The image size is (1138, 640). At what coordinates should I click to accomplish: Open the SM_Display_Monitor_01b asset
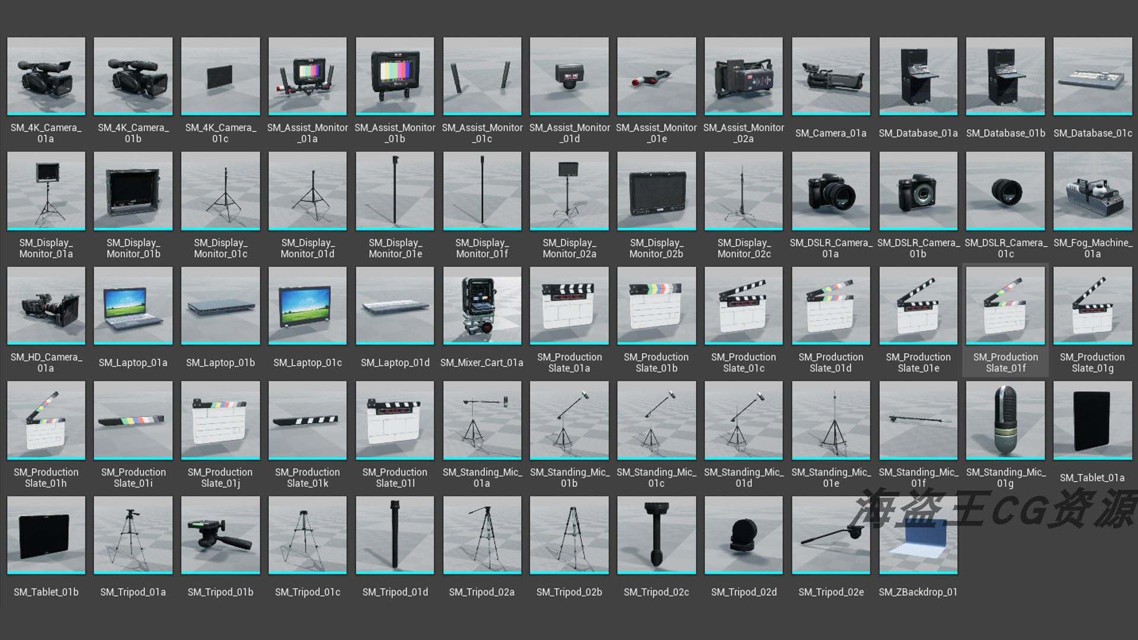[x=133, y=191]
